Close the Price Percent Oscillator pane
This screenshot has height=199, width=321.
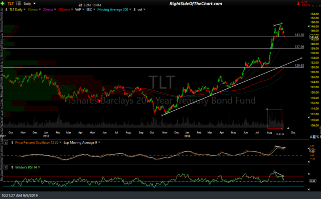coord(6,142)
